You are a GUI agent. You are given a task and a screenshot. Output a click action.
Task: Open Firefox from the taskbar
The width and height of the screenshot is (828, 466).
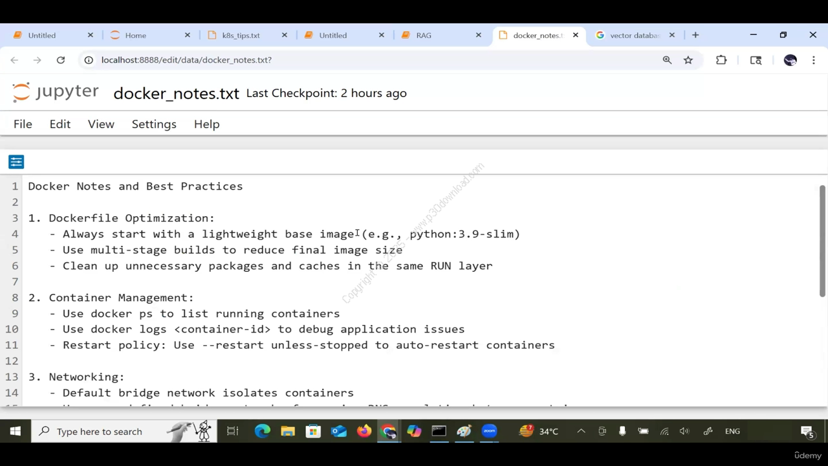(x=364, y=431)
